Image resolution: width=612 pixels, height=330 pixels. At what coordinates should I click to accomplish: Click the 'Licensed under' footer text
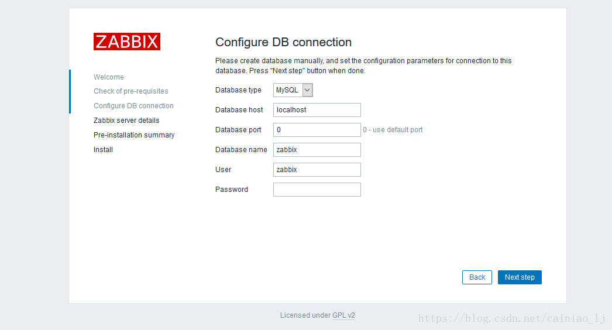point(305,315)
